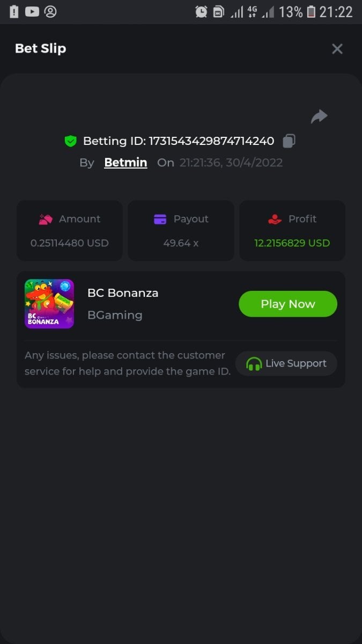
Task: Tap the red Profit hand icon
Action: [x=275, y=219]
